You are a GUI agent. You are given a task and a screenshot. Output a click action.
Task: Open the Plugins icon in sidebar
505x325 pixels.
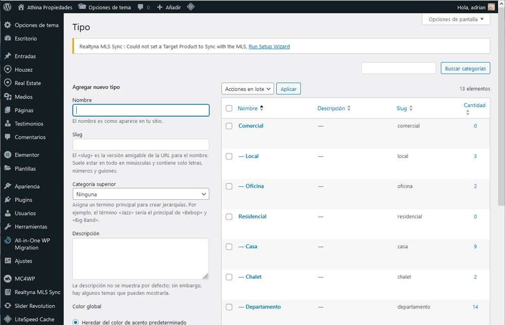click(8, 200)
